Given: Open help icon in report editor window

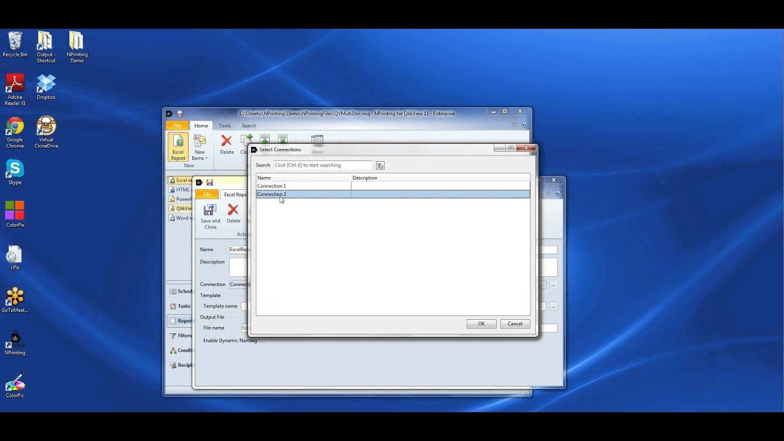Looking at the screenshot, I should 557,194.
